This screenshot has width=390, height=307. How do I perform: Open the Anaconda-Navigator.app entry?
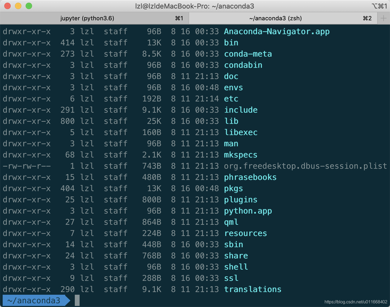(x=277, y=32)
